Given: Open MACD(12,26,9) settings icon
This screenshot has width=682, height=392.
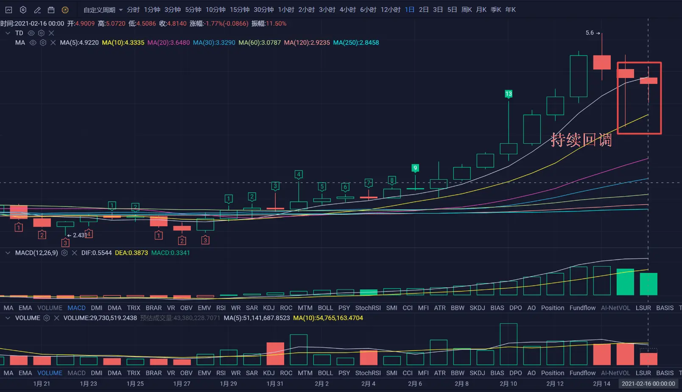Looking at the screenshot, I should coord(64,253).
